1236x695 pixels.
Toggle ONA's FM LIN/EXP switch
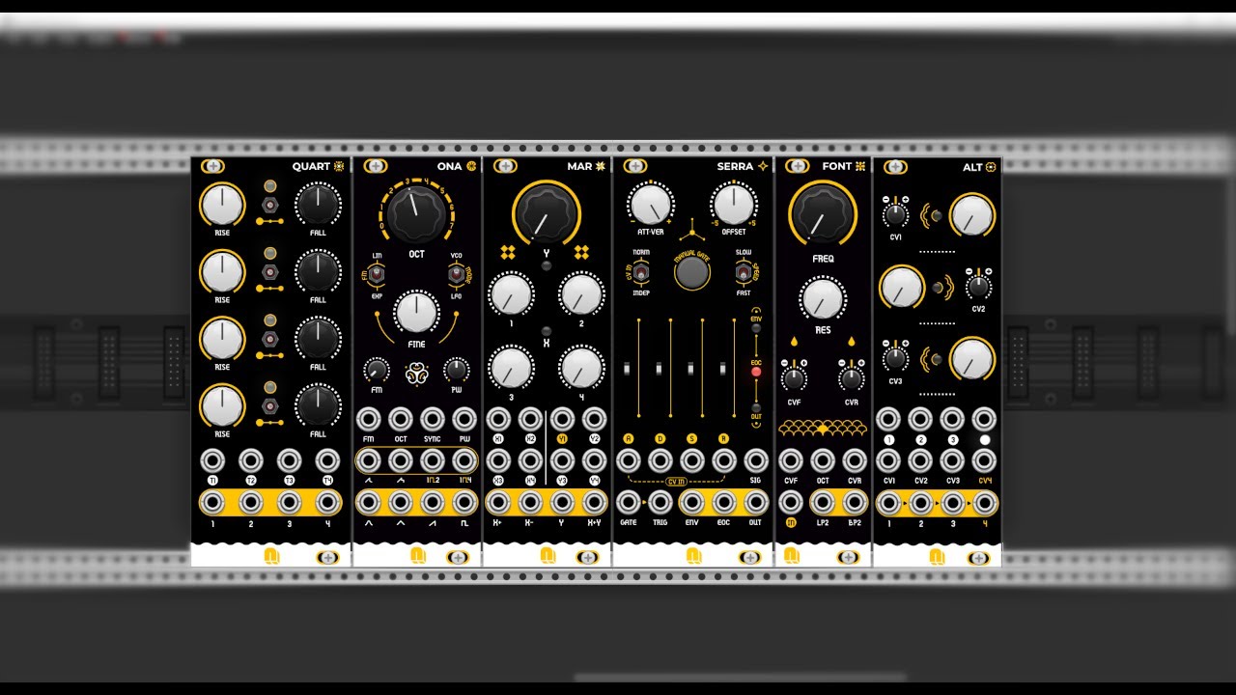tap(377, 275)
